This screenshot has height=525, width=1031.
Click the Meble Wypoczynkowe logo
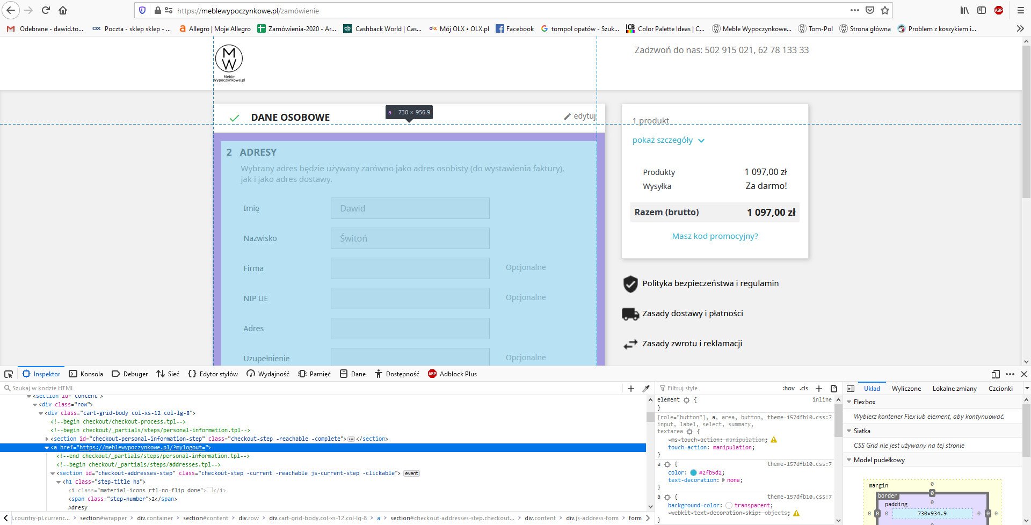coord(229,63)
